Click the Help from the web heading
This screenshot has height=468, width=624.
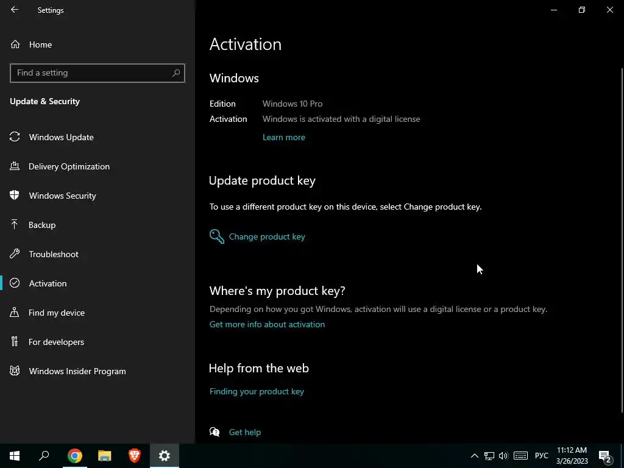(259, 368)
